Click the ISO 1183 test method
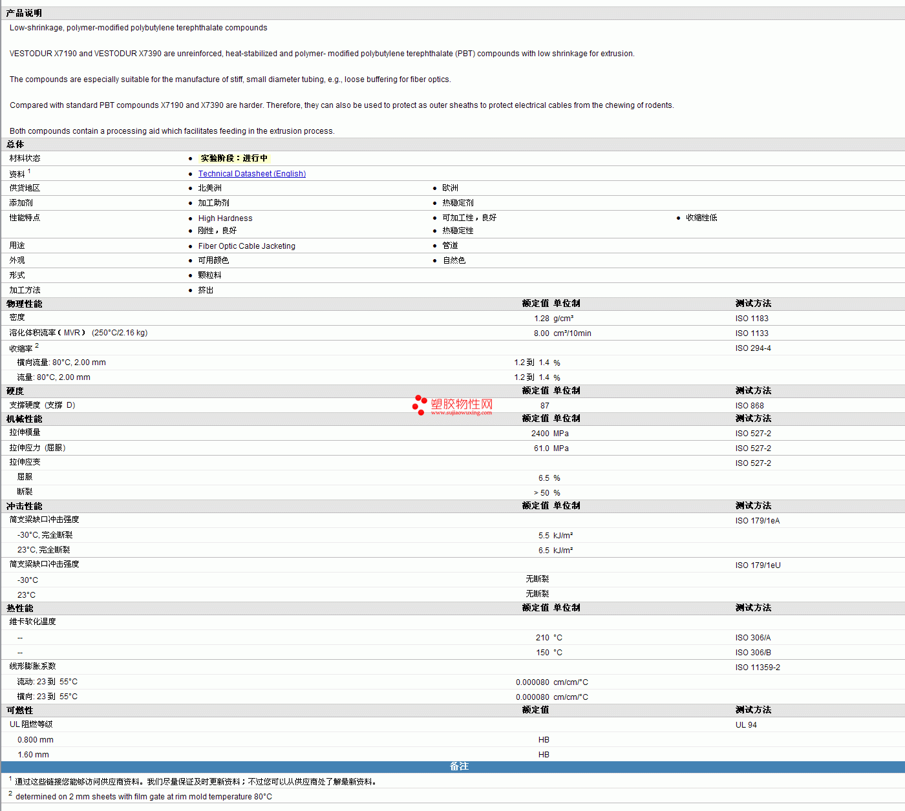The height and width of the screenshot is (811, 905). [x=752, y=319]
